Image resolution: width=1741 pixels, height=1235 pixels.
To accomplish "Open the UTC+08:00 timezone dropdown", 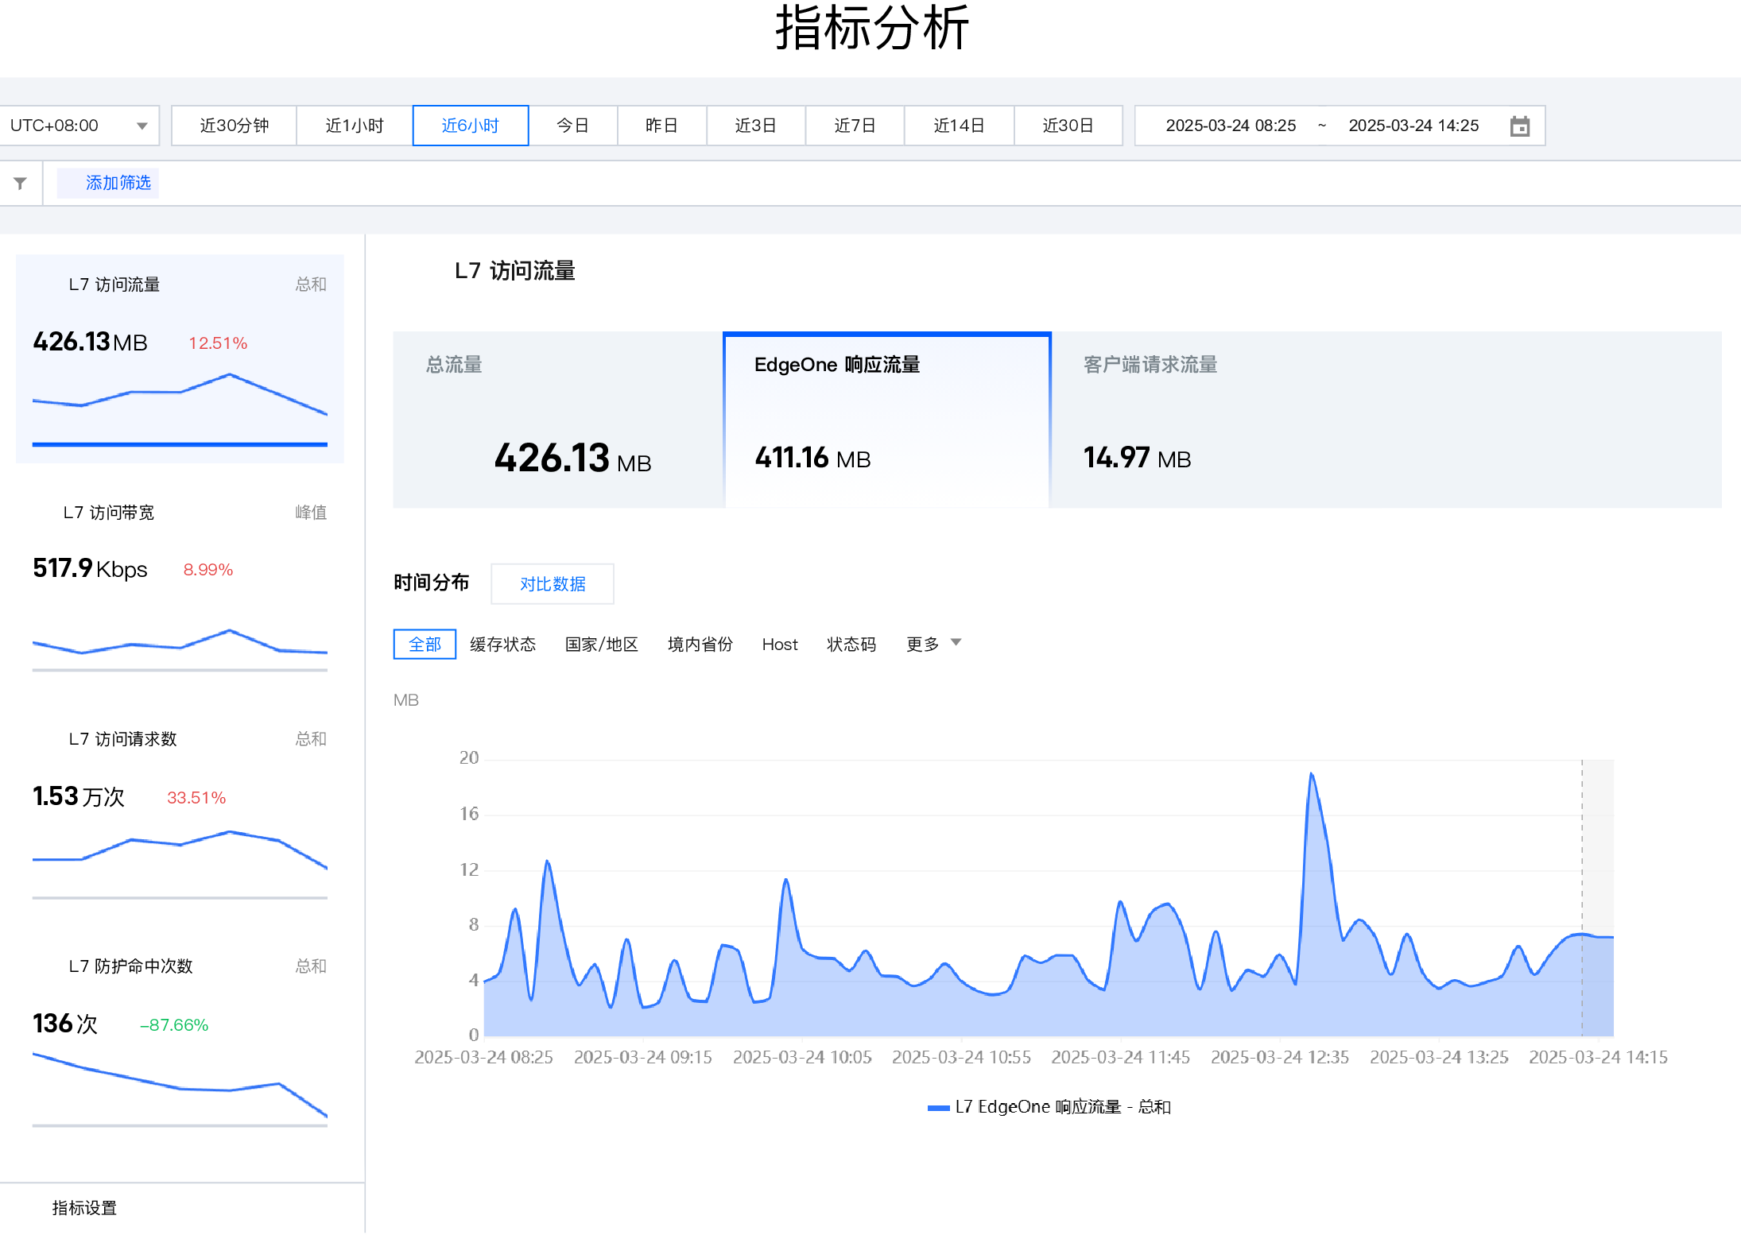I will (79, 125).
